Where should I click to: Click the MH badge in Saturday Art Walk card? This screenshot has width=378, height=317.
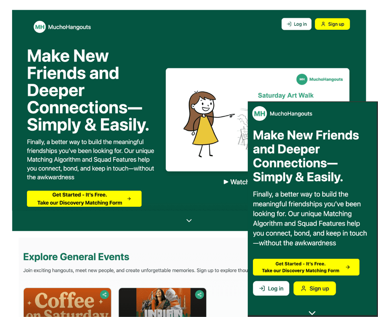click(x=302, y=79)
